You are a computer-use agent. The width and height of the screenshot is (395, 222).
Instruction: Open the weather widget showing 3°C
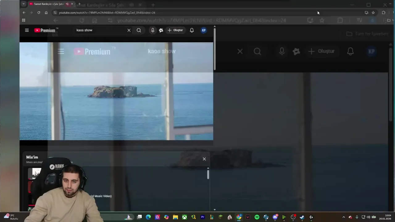tap(11, 217)
